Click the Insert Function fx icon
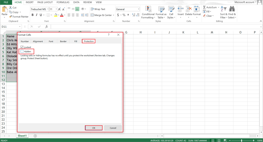The image size is (263, 142). pyautogui.click(x=47, y=27)
